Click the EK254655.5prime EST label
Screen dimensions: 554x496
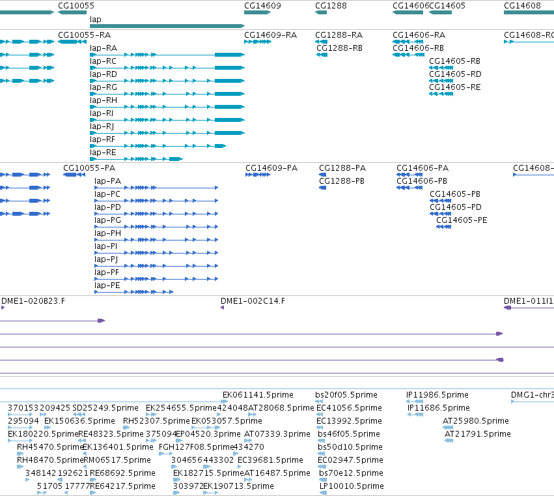tap(181, 408)
